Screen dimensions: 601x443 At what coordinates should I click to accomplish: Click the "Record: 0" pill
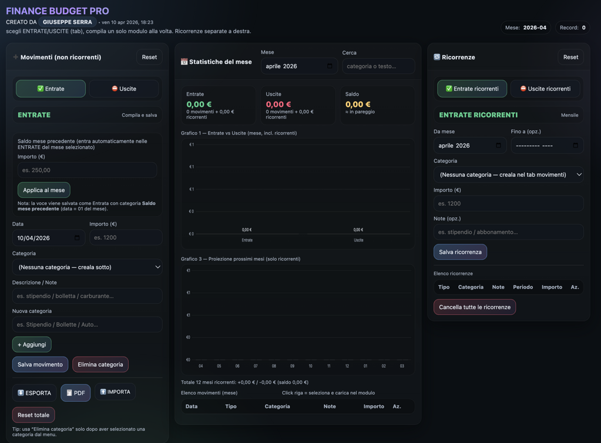coord(573,28)
